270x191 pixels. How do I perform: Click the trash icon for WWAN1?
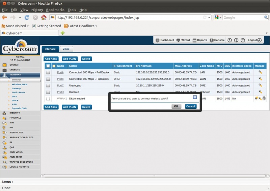click(264, 98)
